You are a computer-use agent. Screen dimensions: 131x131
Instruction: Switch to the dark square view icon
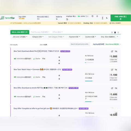[x=115, y=32]
